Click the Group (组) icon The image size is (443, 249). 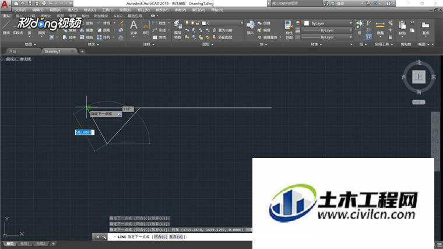pyautogui.click(x=360, y=27)
